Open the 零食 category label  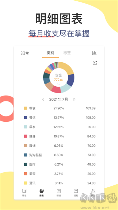click(32, 108)
